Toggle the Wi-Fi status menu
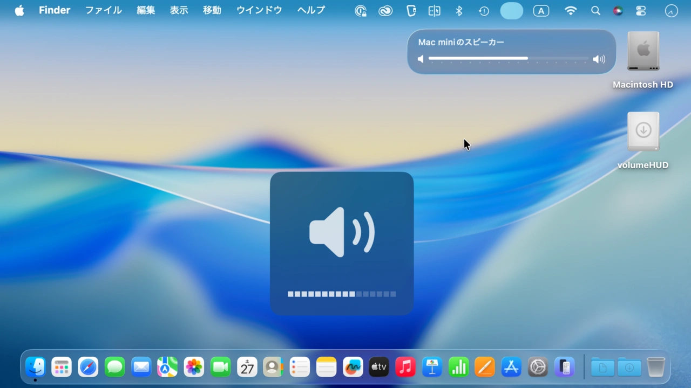 coord(570,11)
